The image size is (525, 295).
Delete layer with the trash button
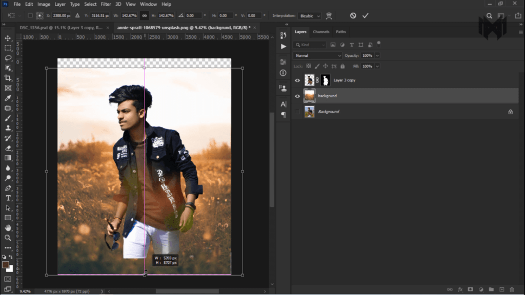click(512, 289)
